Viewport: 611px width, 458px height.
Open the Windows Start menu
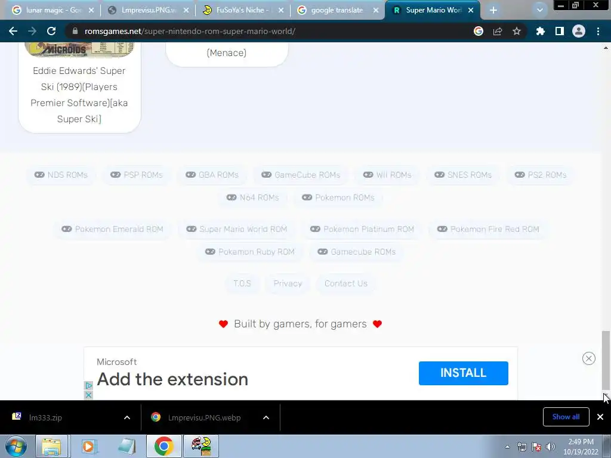coord(16,446)
